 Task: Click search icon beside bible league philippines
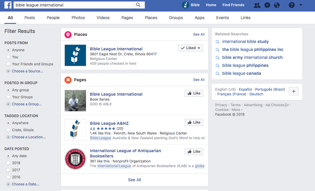click(217, 66)
